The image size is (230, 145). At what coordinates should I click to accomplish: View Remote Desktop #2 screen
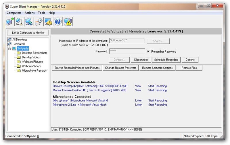click(x=138, y=86)
